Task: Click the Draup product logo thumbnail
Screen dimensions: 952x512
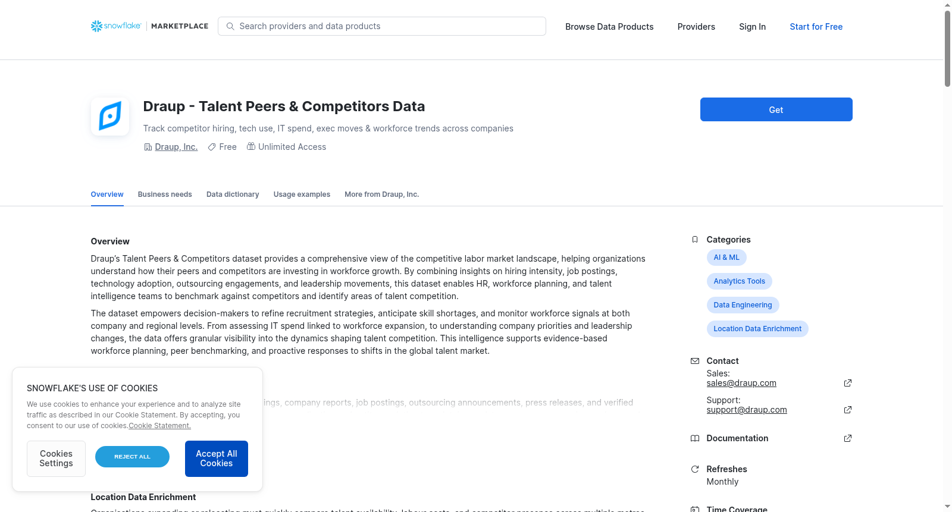Action: click(110, 117)
